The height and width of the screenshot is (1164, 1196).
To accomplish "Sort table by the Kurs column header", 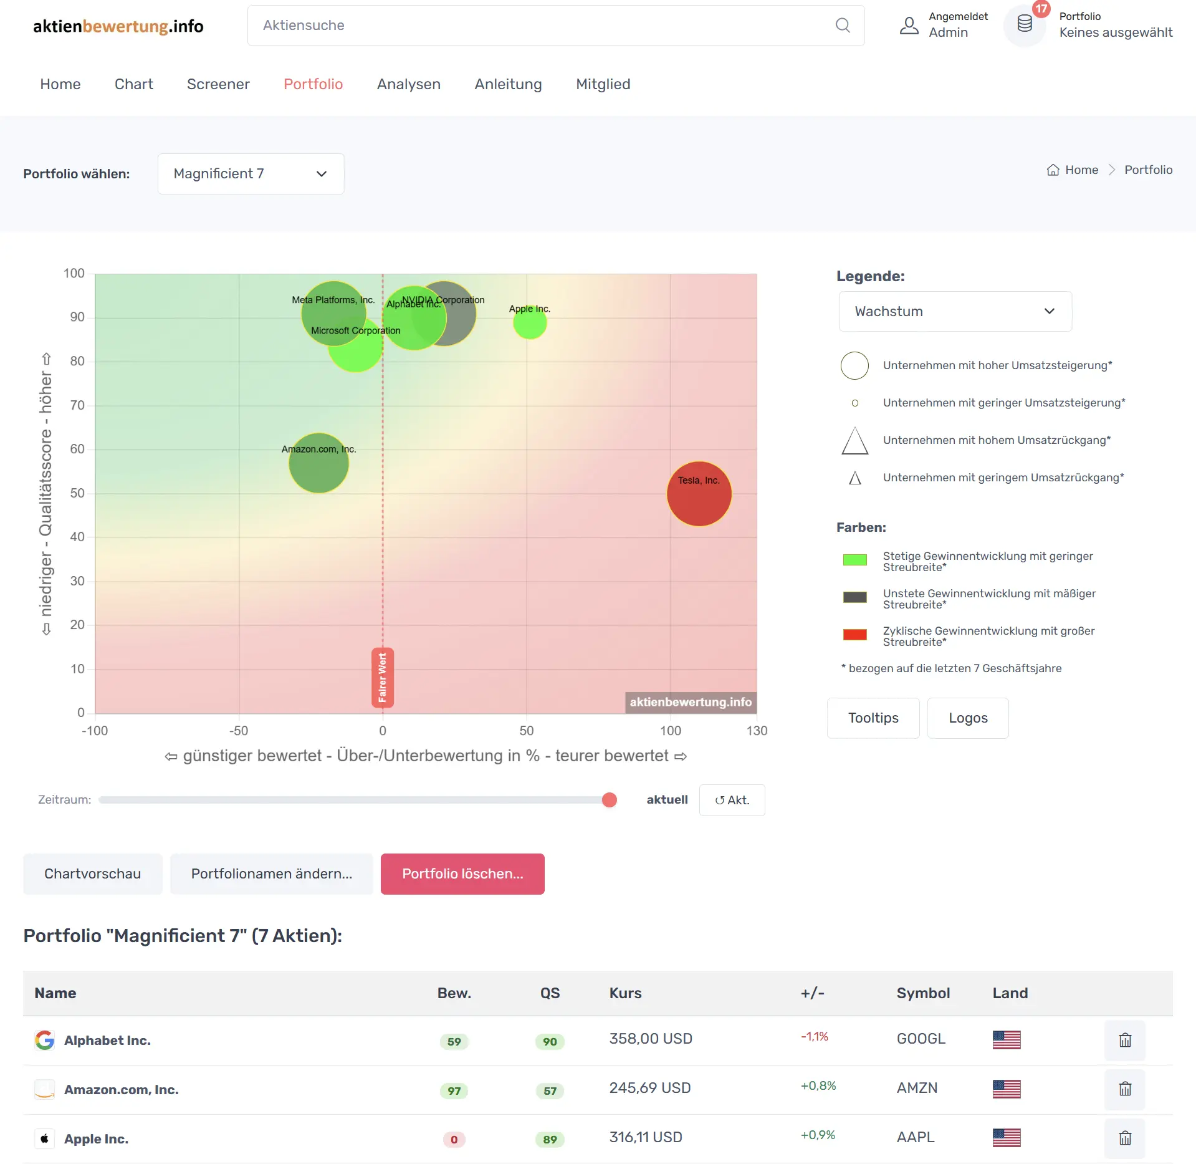I will 625,993.
